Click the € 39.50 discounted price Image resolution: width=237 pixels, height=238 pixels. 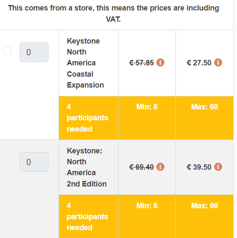point(199,167)
